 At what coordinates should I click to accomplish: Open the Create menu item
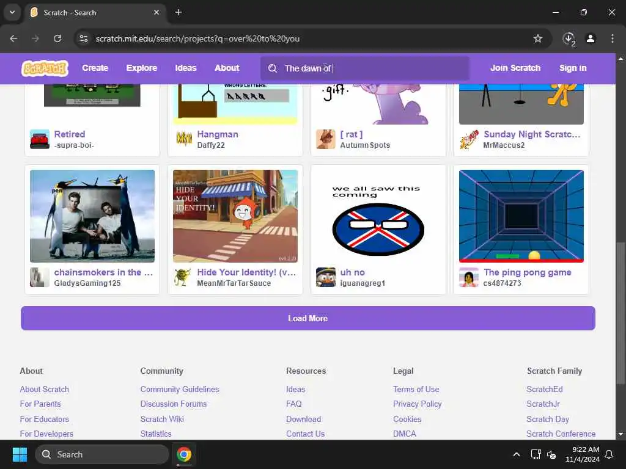(x=95, y=68)
